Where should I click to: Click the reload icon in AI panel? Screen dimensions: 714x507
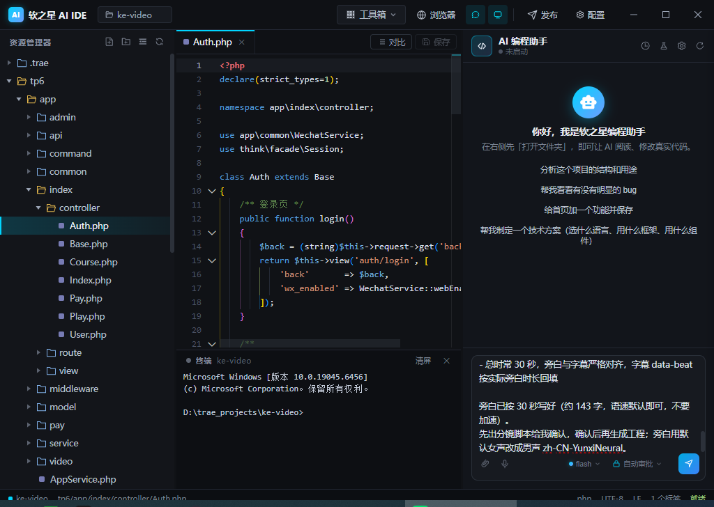point(700,46)
